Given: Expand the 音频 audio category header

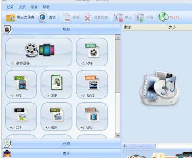Looking at the screenshot, I should coord(61,144).
